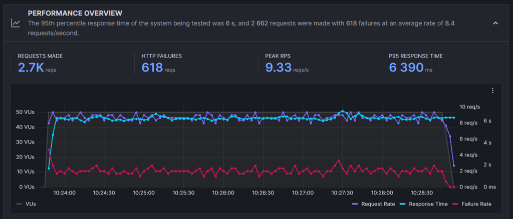
Task: Click the 10:28:00 time axis label
Action: (x=382, y=193)
